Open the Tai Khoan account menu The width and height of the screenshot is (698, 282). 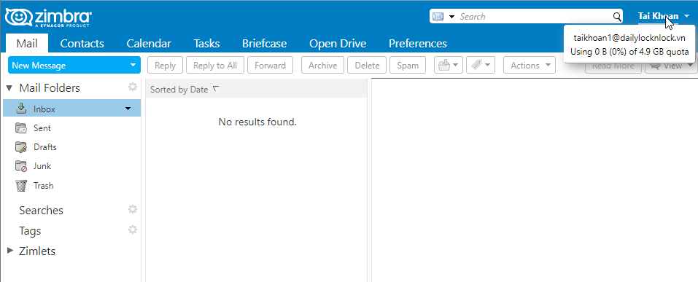tap(664, 16)
